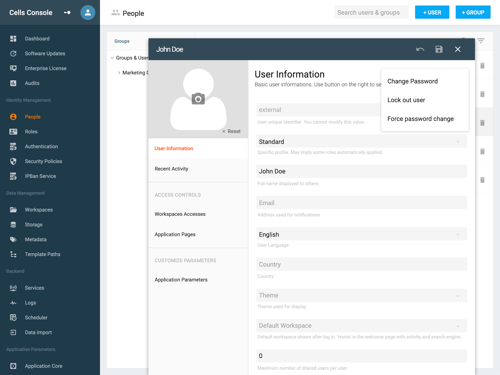Click the IPBan Service icon
The height and width of the screenshot is (375, 500).
point(13,176)
